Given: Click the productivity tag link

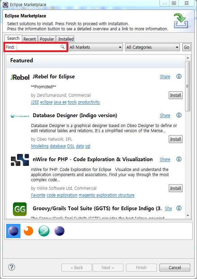Looking at the screenshot, I should point(89,102).
